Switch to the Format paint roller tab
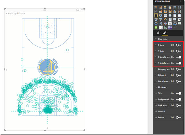This screenshot has height=135, width=185. 165,33
